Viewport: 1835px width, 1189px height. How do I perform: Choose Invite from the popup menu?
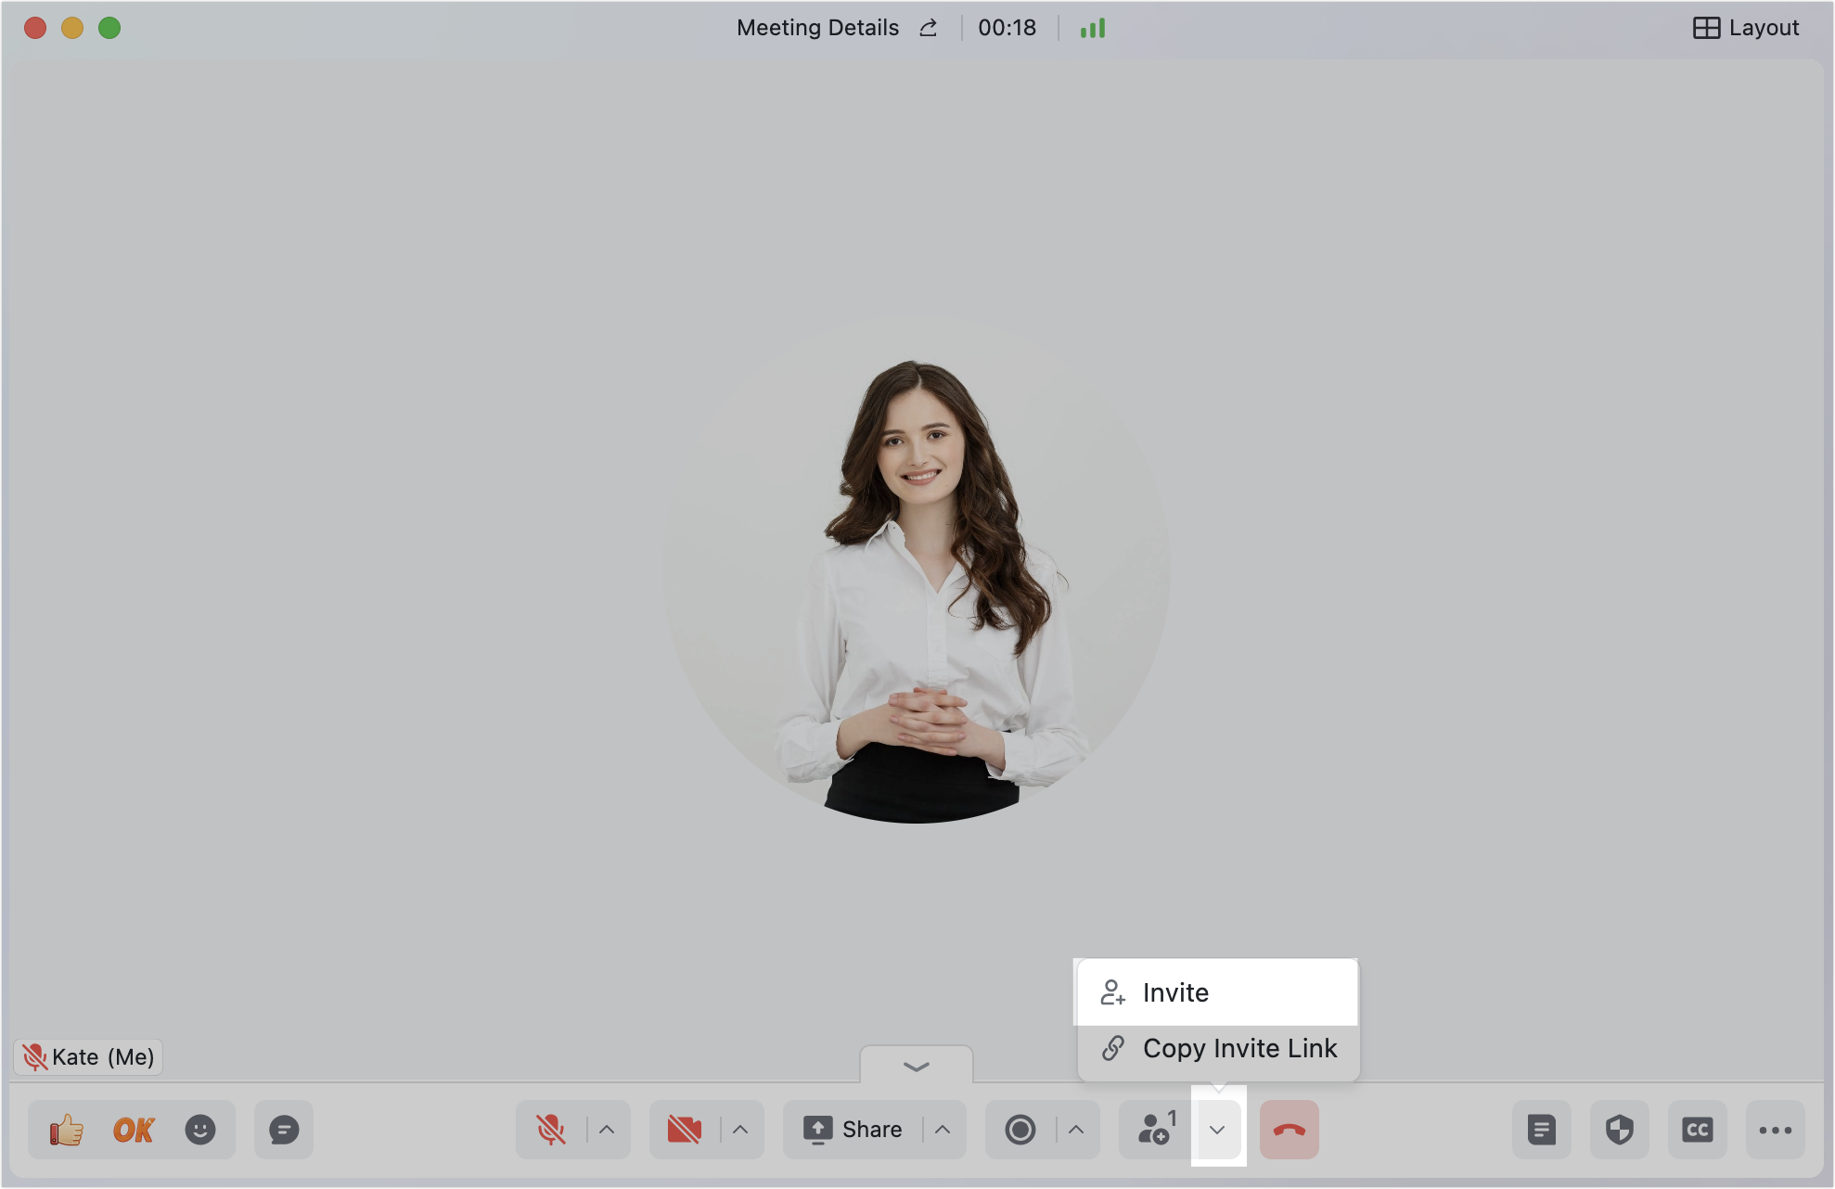pyautogui.click(x=1217, y=992)
